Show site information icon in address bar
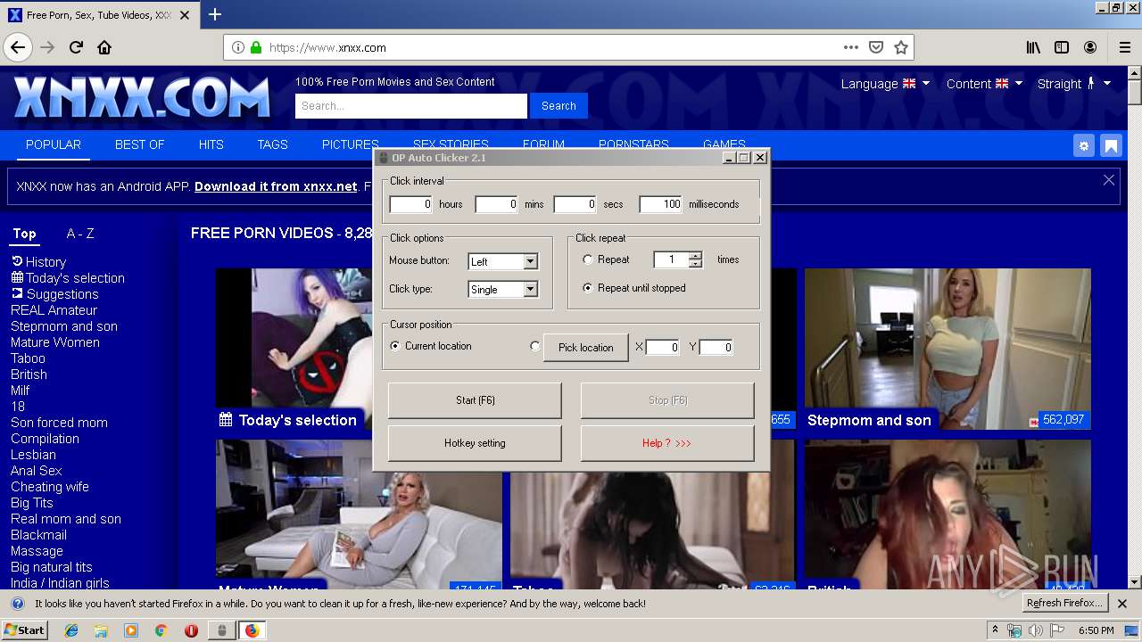Viewport: 1142px width, 642px height. (238, 48)
